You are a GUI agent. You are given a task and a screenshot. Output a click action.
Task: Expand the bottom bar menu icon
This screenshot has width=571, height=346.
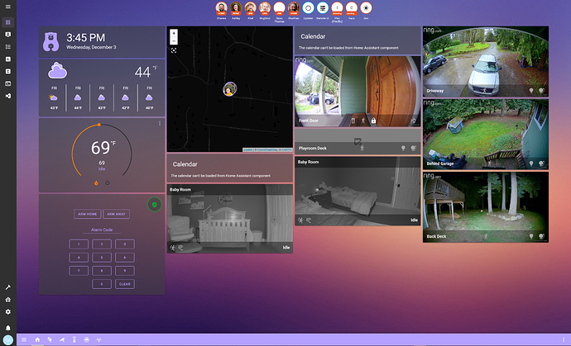[x=23, y=339]
